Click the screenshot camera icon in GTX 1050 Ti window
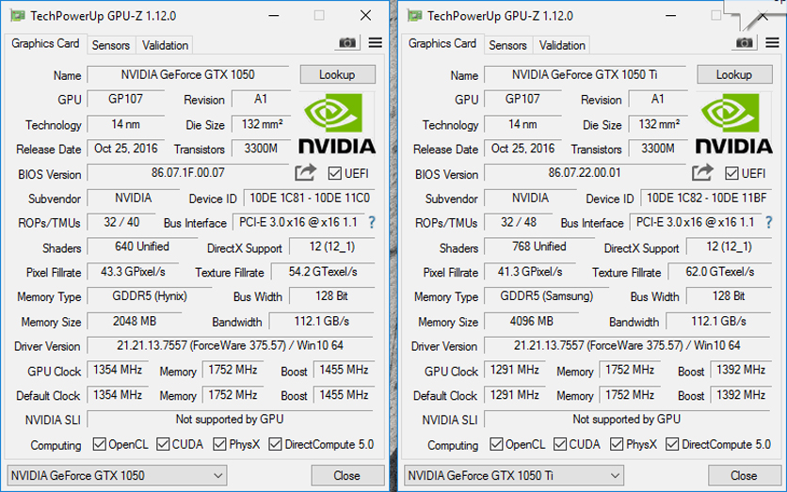This screenshot has width=787, height=492. point(744,43)
